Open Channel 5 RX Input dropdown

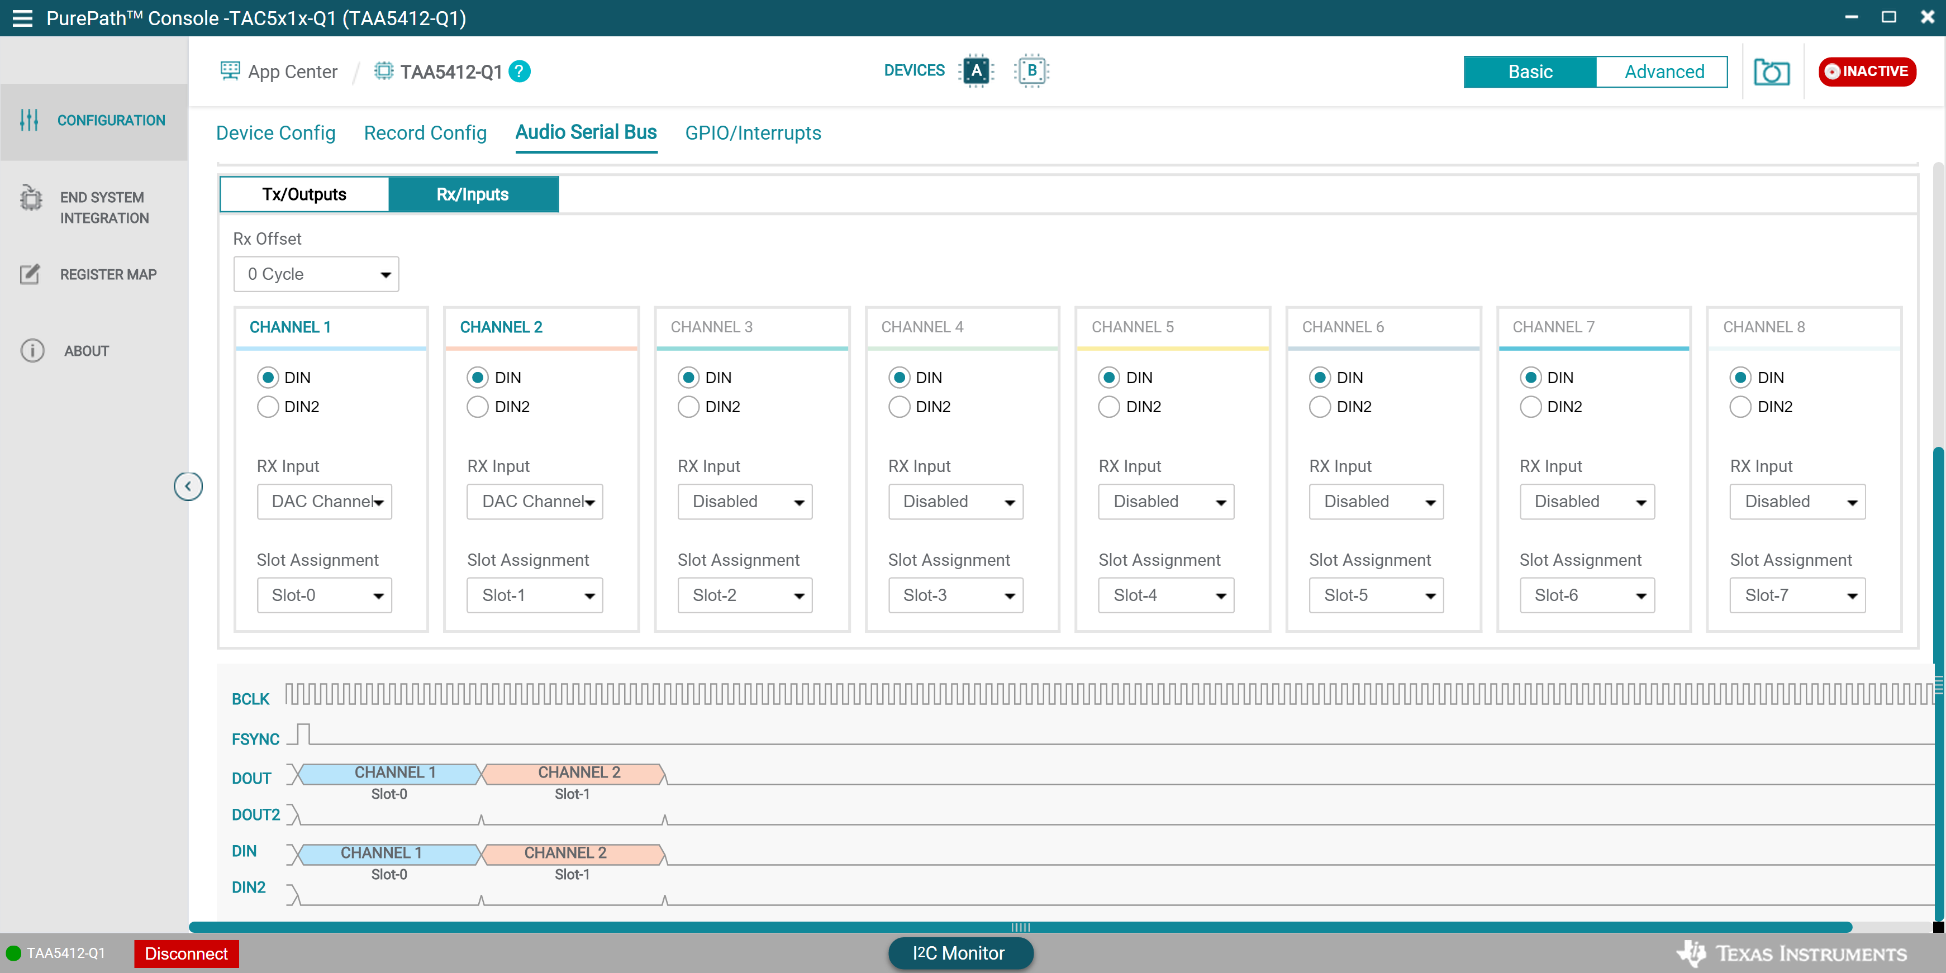1167,502
